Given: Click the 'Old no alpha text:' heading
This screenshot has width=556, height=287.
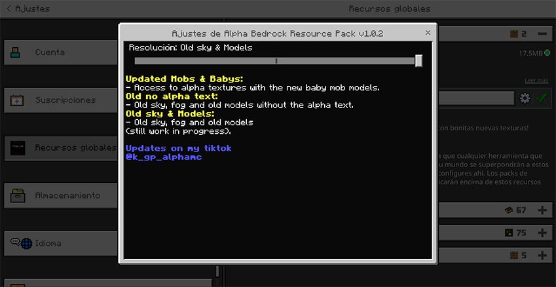Looking at the screenshot, I should click(172, 96).
